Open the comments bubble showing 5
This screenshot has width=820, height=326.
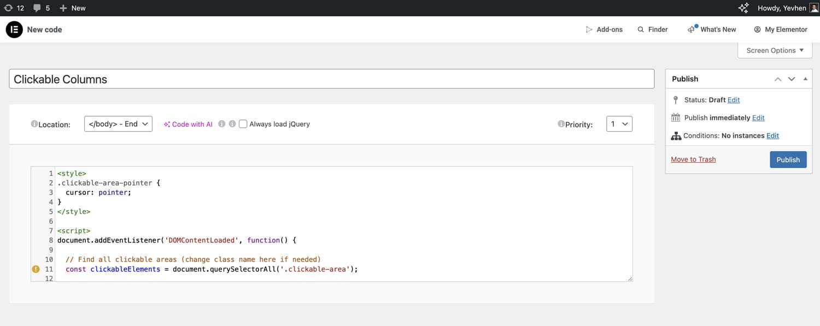(42, 8)
